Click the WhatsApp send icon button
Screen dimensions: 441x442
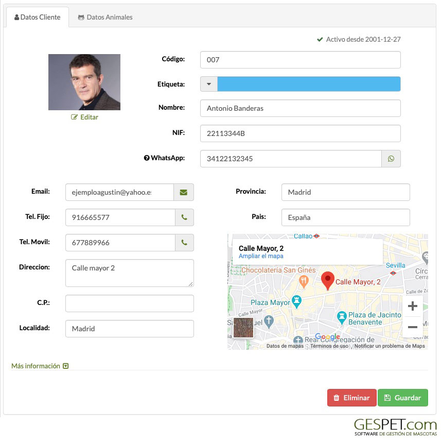[391, 159]
